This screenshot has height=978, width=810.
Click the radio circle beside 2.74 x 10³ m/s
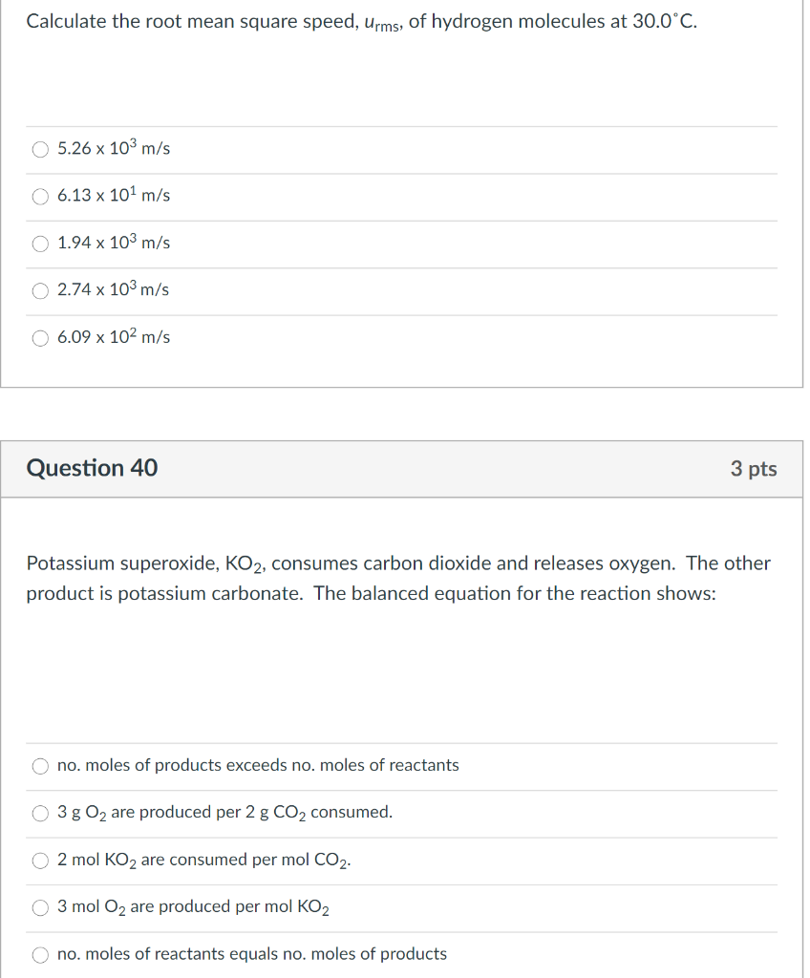(40, 291)
